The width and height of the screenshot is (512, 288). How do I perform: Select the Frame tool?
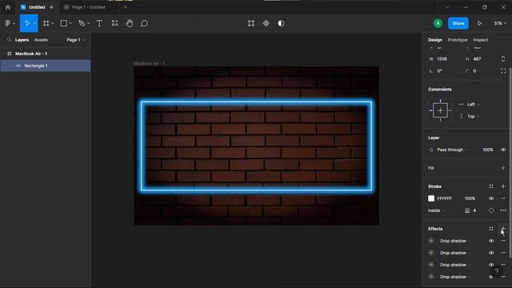(x=46, y=23)
